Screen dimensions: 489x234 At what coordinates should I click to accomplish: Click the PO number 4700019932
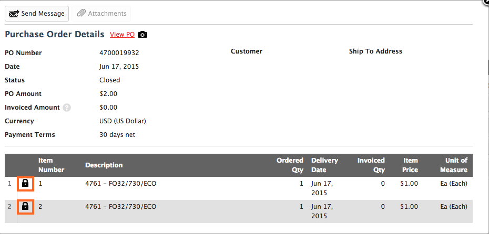(119, 53)
